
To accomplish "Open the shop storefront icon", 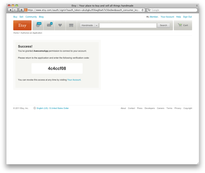I will pyautogui.click(x=71, y=25).
